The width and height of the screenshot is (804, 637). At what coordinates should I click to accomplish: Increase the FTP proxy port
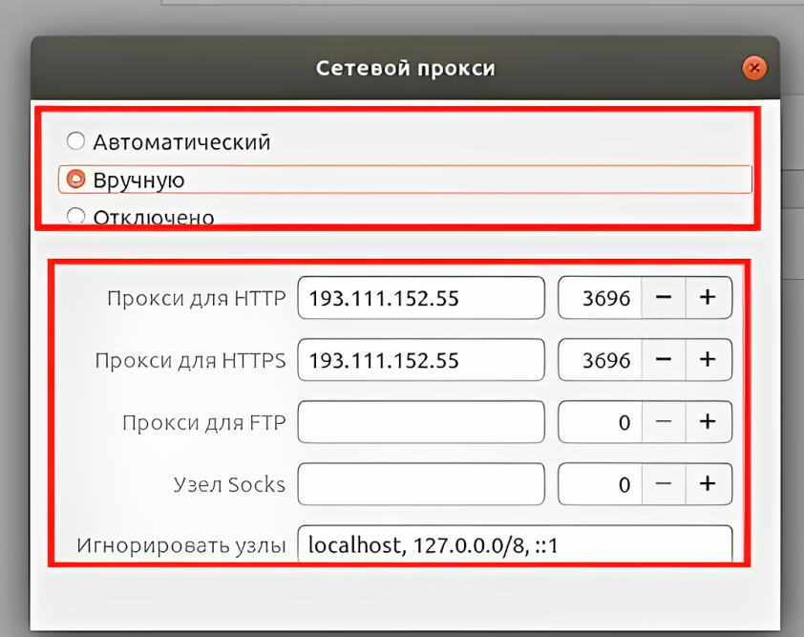pos(709,422)
